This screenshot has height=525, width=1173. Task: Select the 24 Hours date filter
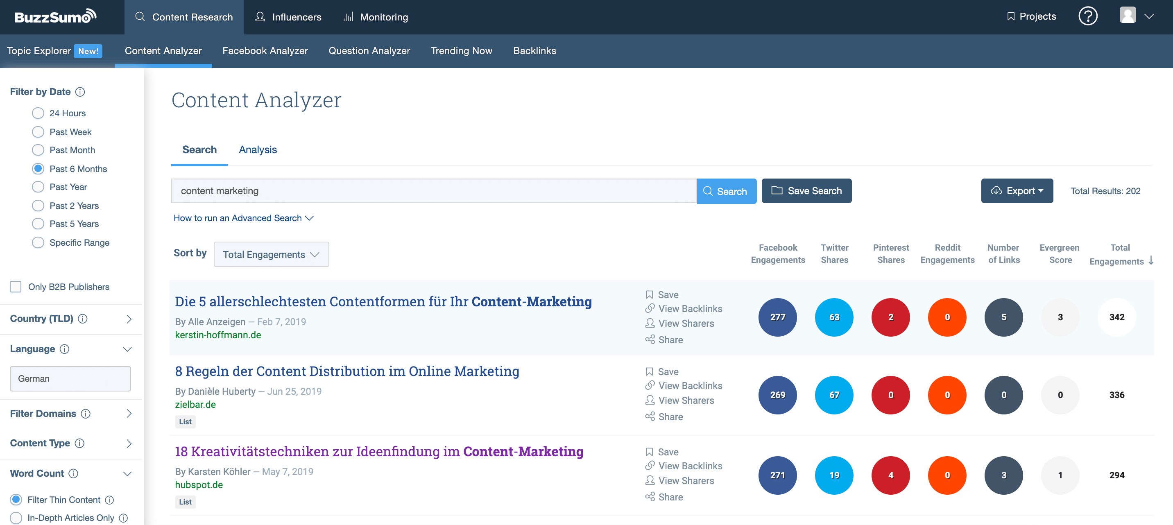[38, 113]
